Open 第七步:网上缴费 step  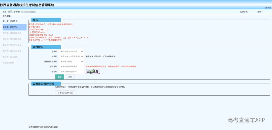pos(10,57)
